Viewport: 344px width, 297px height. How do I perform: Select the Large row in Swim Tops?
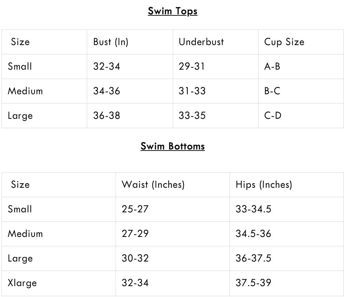pyautogui.click(x=20, y=116)
